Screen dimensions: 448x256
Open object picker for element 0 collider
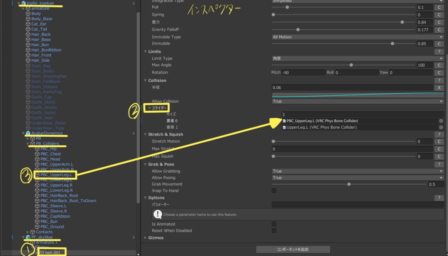441,121
